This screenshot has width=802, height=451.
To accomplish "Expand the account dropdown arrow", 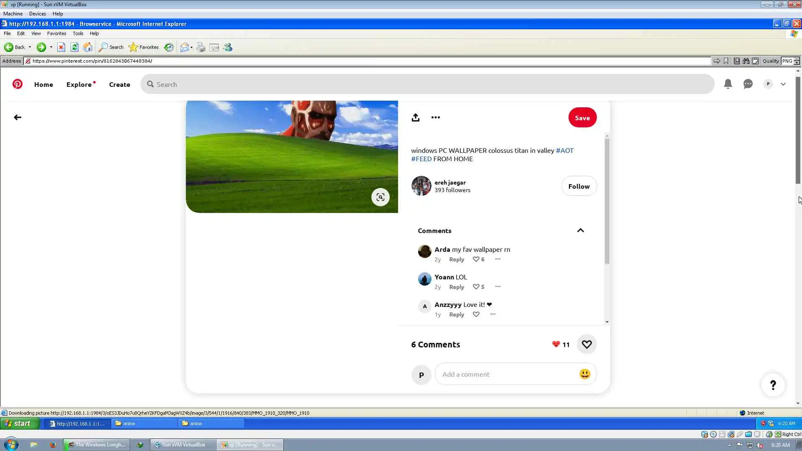I will 783,84.
